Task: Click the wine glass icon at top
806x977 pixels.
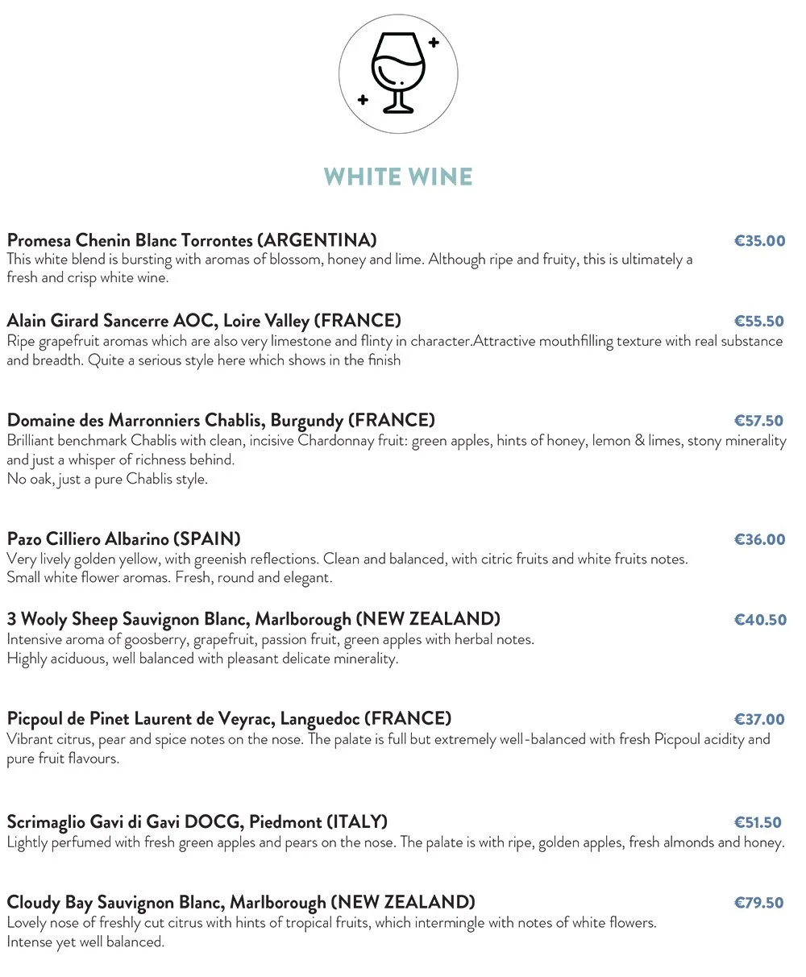Action: click(398, 74)
